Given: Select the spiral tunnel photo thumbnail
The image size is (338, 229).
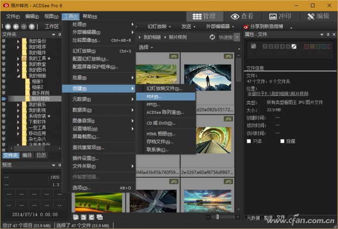Looking at the screenshot, I should (x=213, y=140).
